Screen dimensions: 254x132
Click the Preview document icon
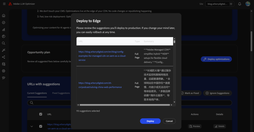191,126
